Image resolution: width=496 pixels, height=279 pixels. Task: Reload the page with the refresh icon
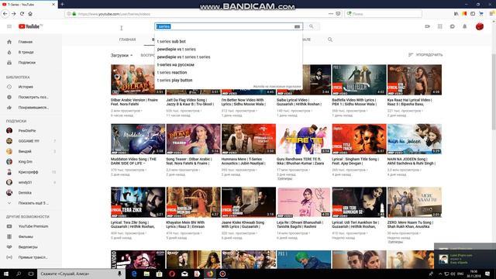[22, 14]
